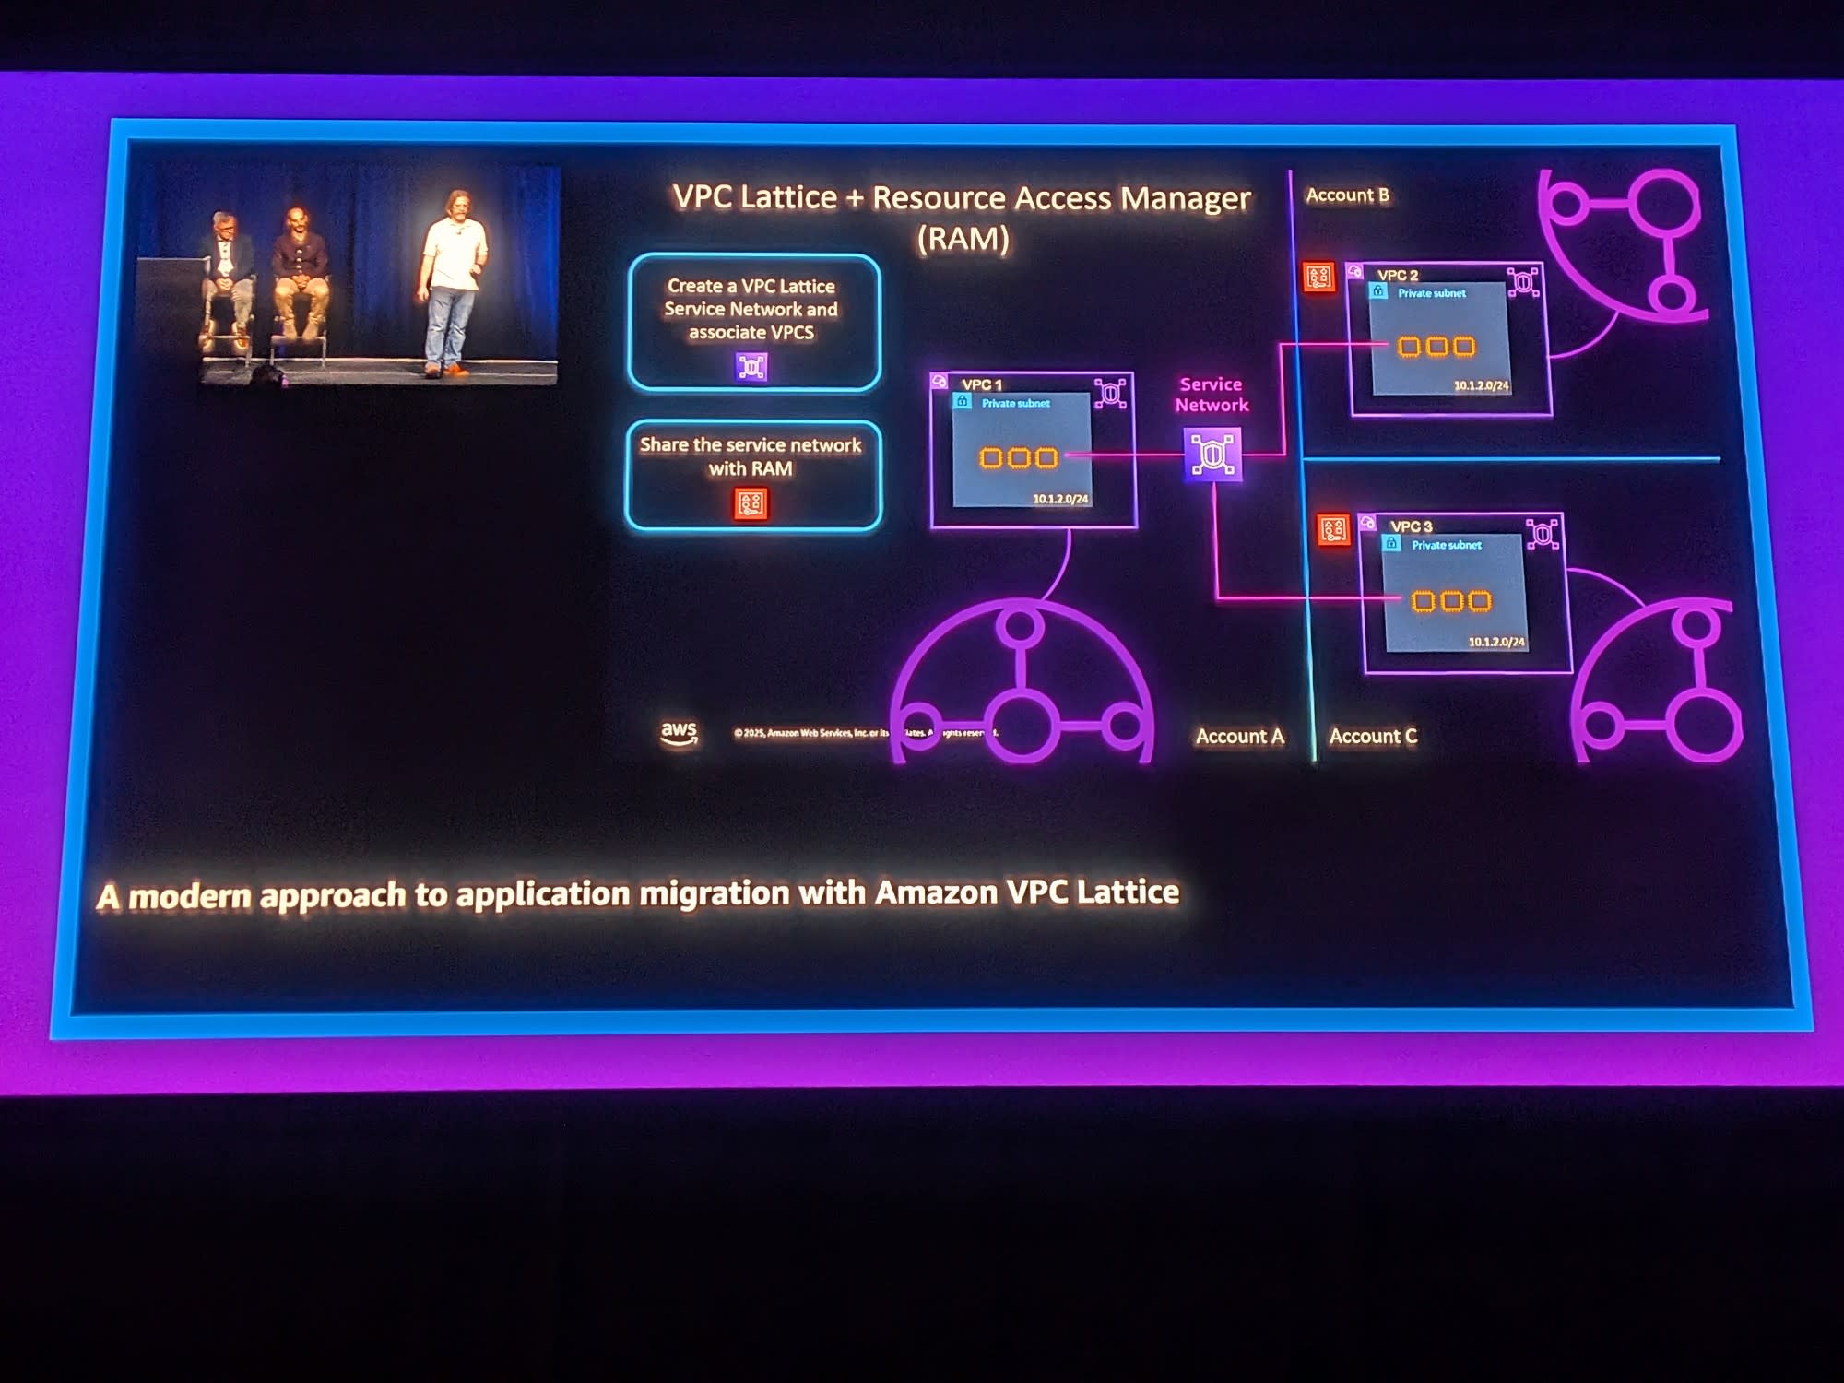The height and width of the screenshot is (1383, 1844).
Task: Click the speaker video thumbnail
Action: click(350, 275)
